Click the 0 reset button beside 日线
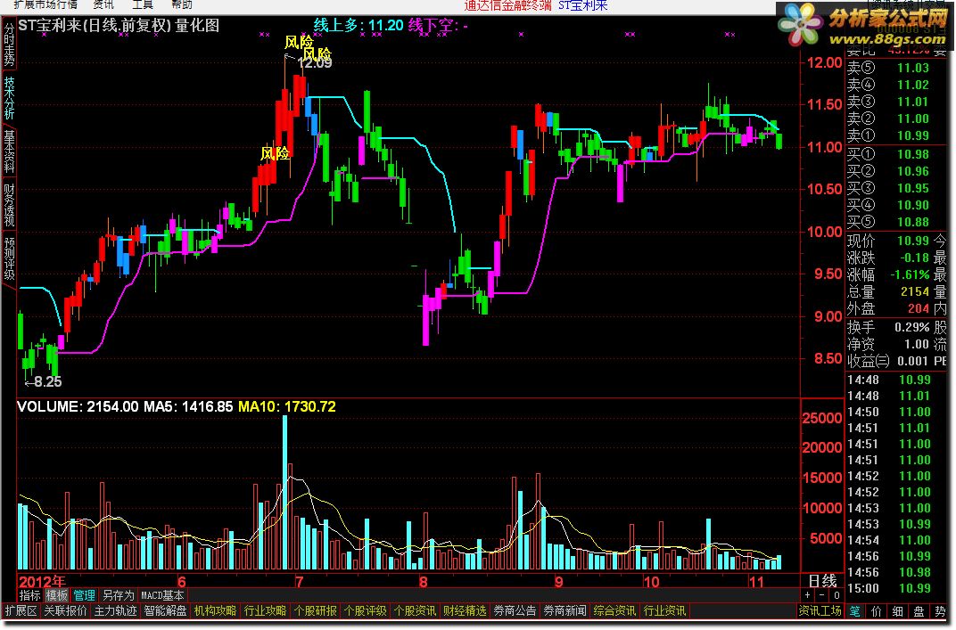Image resolution: width=956 pixels, height=630 pixels. 836,595
